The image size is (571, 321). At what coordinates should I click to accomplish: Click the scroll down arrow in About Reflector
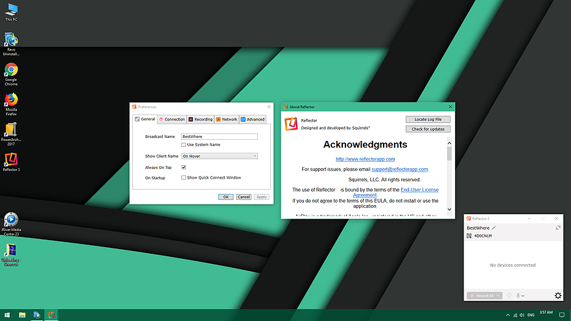pyautogui.click(x=449, y=210)
